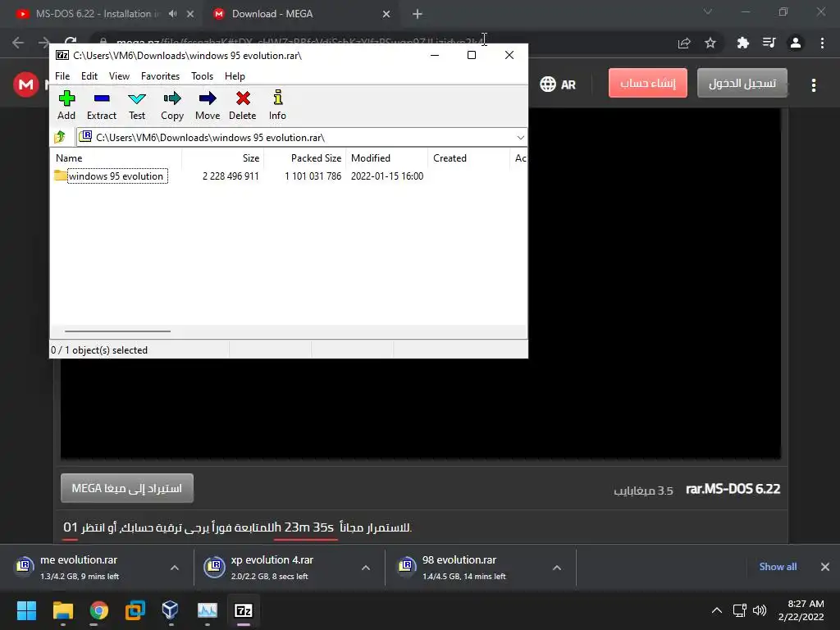Extract files with the Extract tool
The height and width of the screenshot is (630, 840).
tap(101, 106)
